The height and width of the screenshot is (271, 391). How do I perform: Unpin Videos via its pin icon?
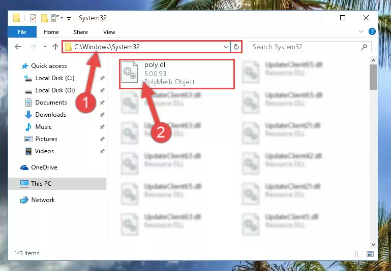(x=102, y=152)
